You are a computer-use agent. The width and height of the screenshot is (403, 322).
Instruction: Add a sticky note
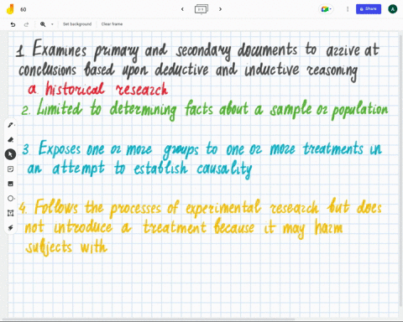pyautogui.click(x=11, y=169)
